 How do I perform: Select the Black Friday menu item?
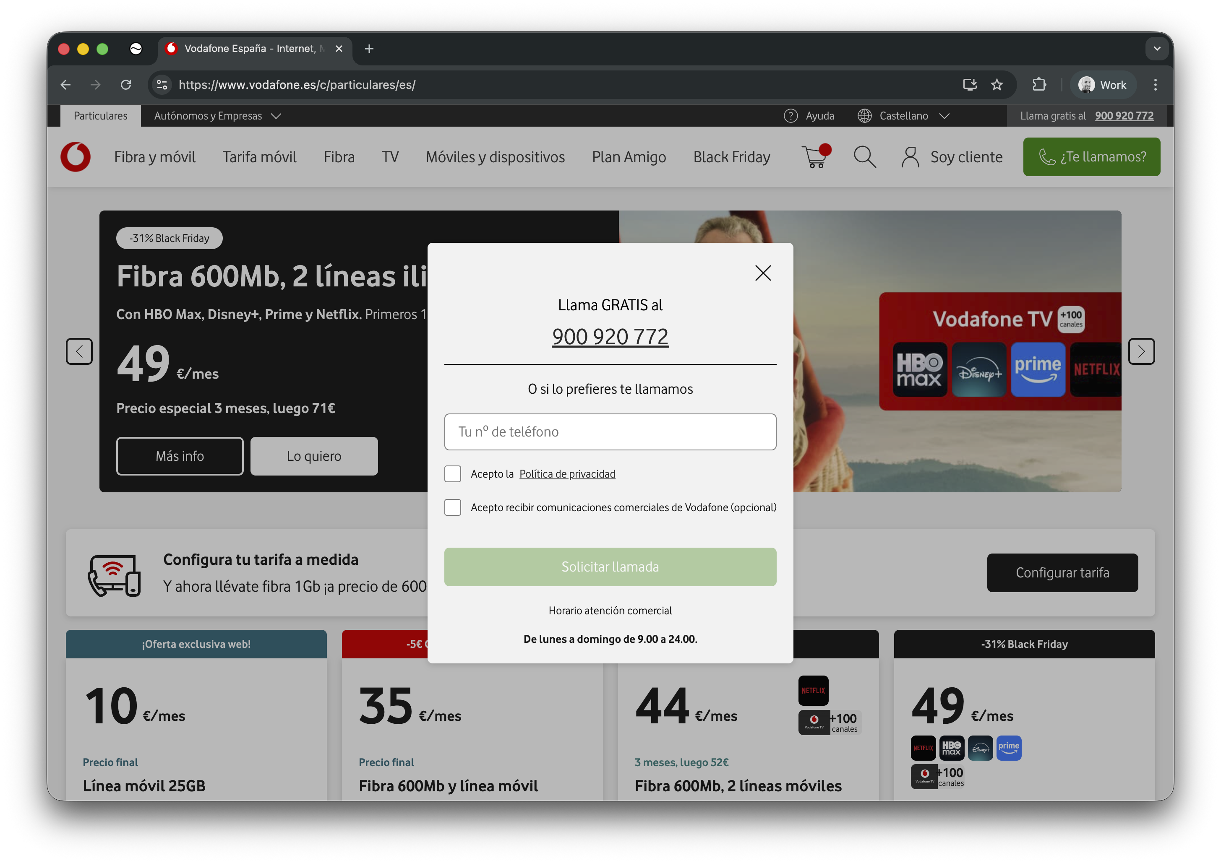(x=731, y=157)
